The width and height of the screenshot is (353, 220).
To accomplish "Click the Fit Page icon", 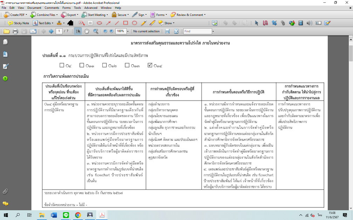I will 176,31.
